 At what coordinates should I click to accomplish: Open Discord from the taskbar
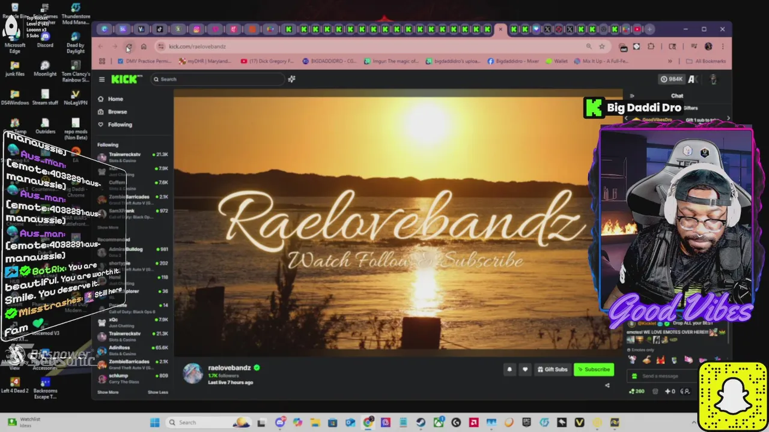pos(279,422)
